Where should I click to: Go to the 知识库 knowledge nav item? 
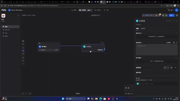(x=98, y=10)
